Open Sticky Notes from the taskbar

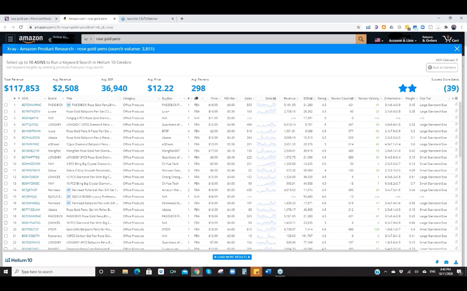[x=256, y=272]
